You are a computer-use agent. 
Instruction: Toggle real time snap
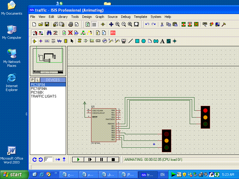[x=35, y=33]
